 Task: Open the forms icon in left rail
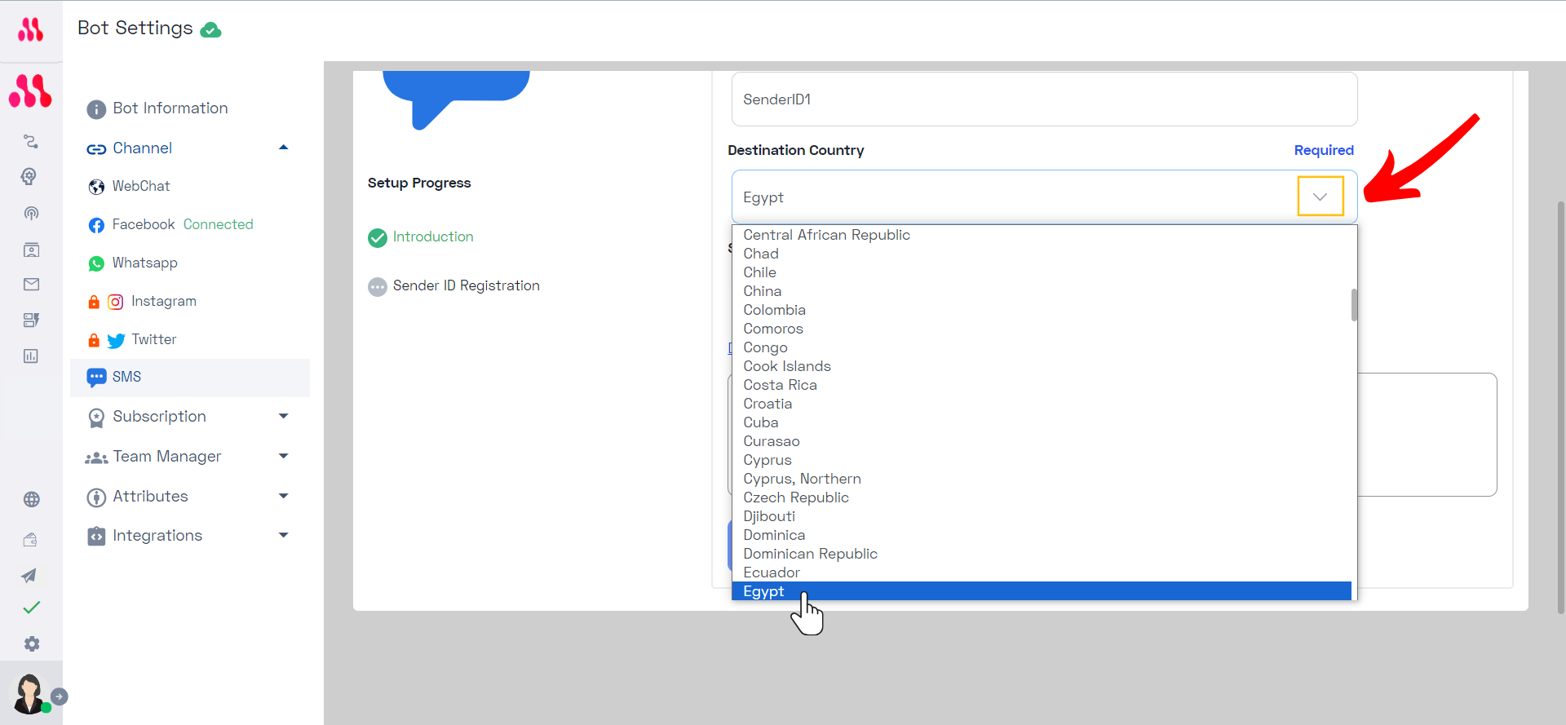(x=31, y=321)
